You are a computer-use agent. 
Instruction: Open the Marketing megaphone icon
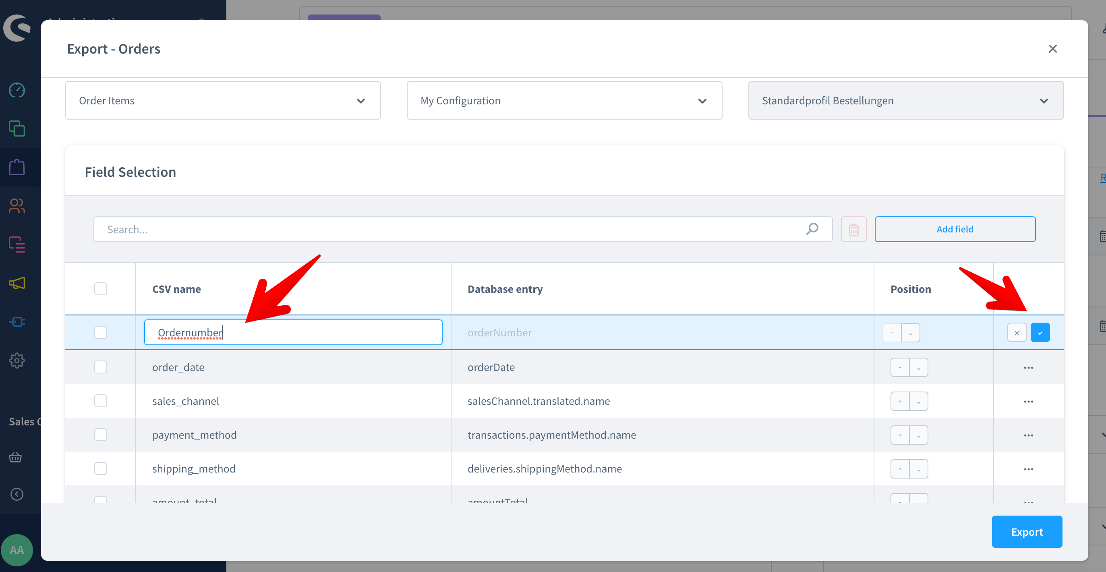click(17, 283)
